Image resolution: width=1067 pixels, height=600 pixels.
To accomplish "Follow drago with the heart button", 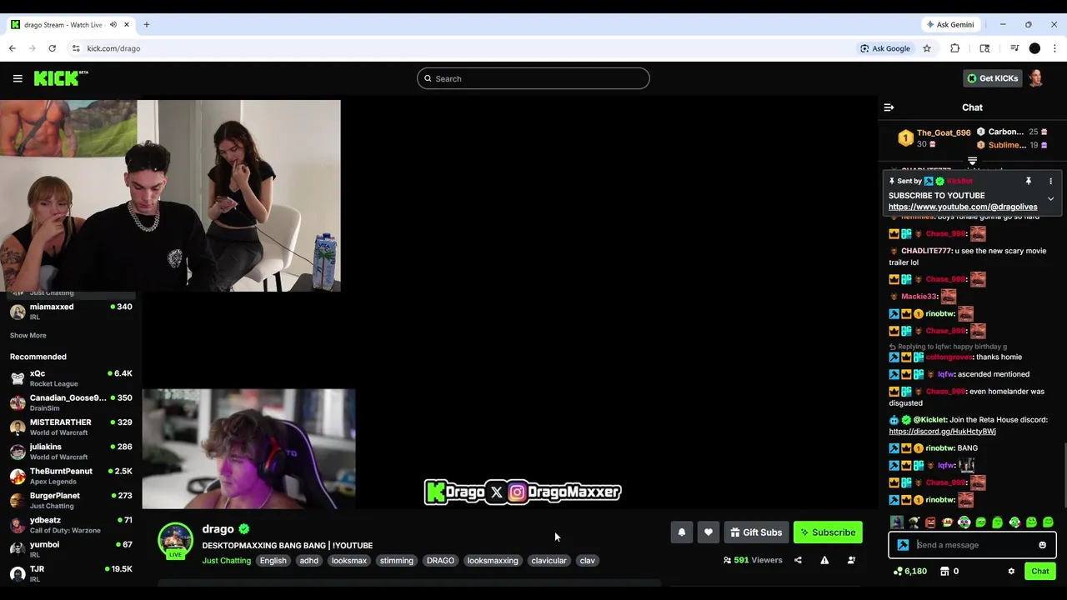I will point(709,532).
